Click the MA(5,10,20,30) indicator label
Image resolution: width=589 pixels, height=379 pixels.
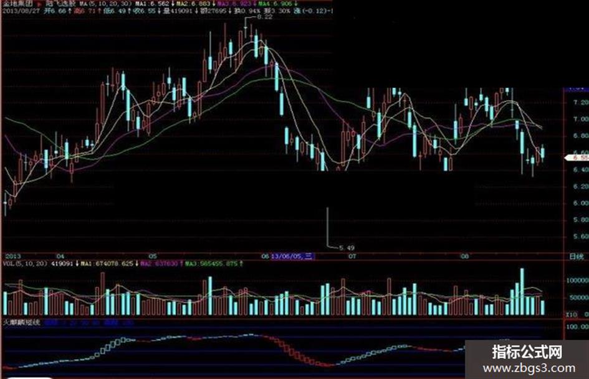105,4
